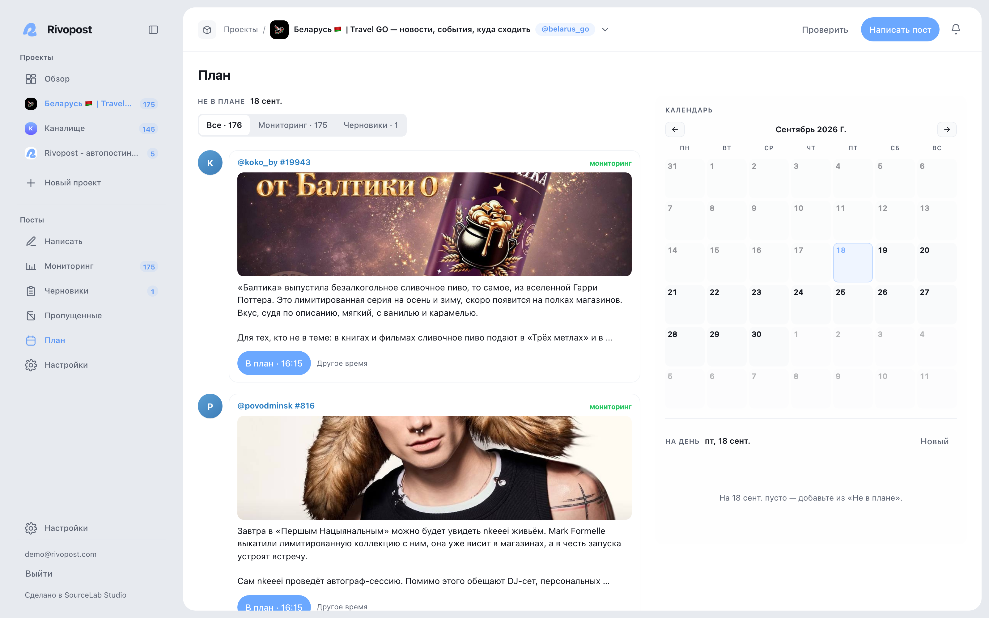Switch to the Черновики · 1 tab

(x=370, y=125)
